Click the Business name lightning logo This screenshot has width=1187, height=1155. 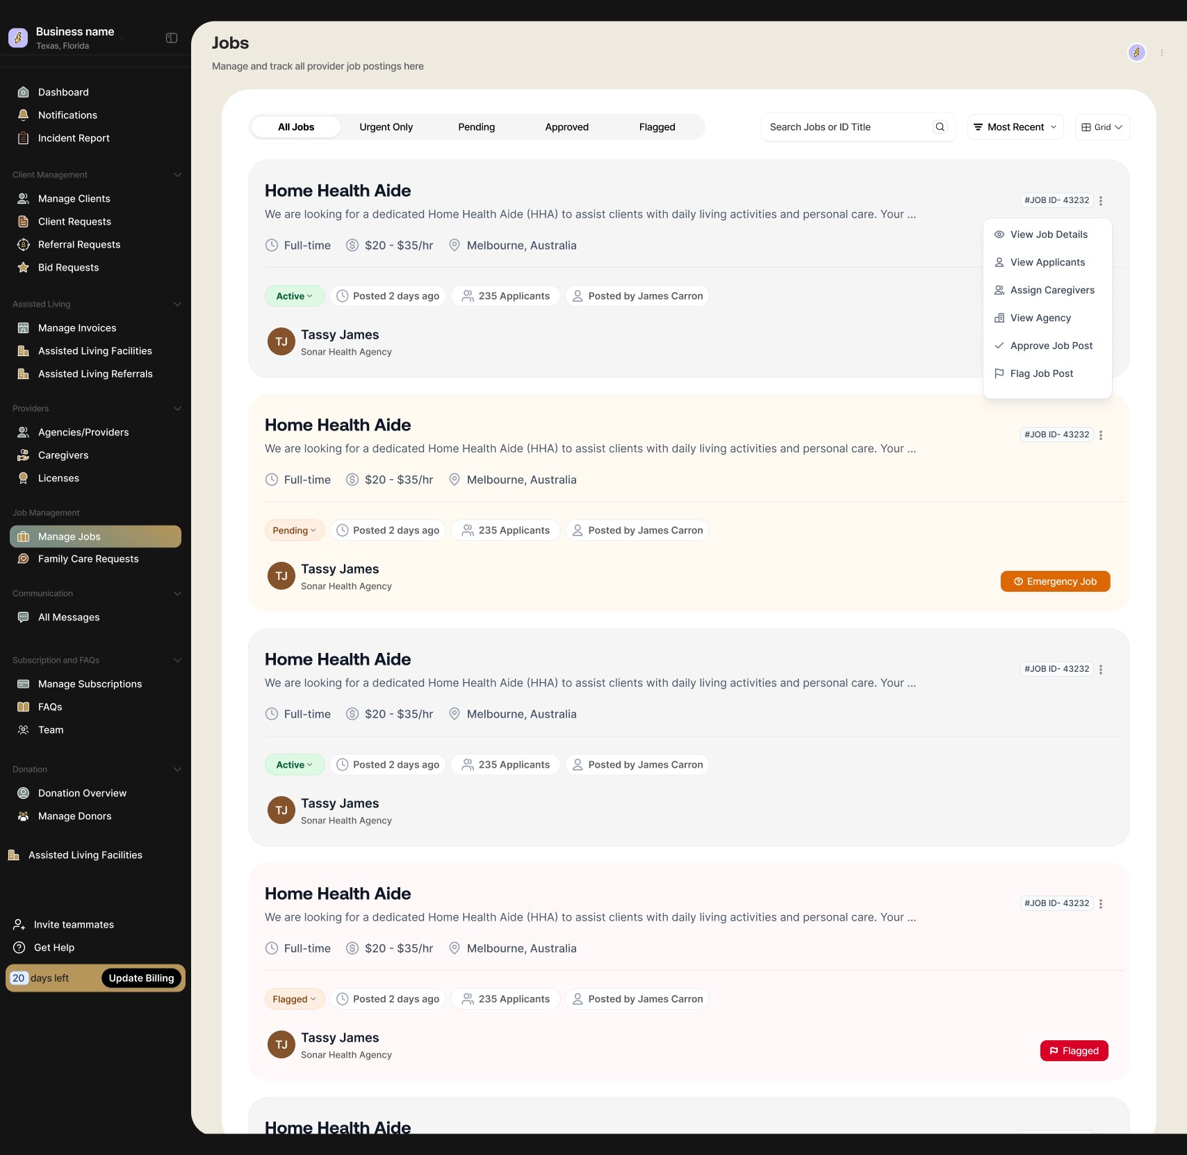pyautogui.click(x=18, y=38)
